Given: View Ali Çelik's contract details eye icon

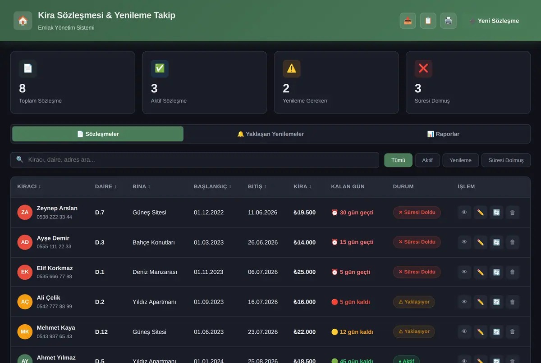Looking at the screenshot, I should [x=464, y=302].
